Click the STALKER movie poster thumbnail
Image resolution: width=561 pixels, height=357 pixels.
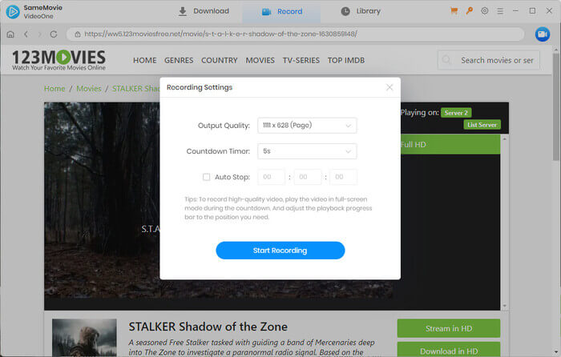[84, 338]
